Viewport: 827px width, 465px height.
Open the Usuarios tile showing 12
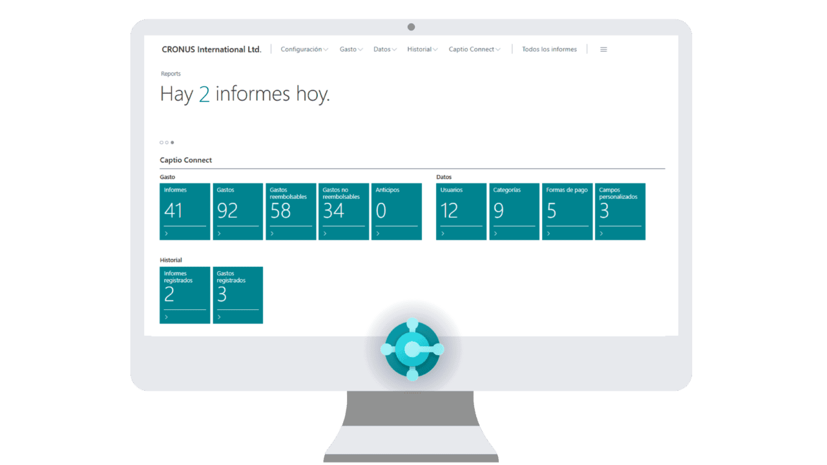coord(461,211)
